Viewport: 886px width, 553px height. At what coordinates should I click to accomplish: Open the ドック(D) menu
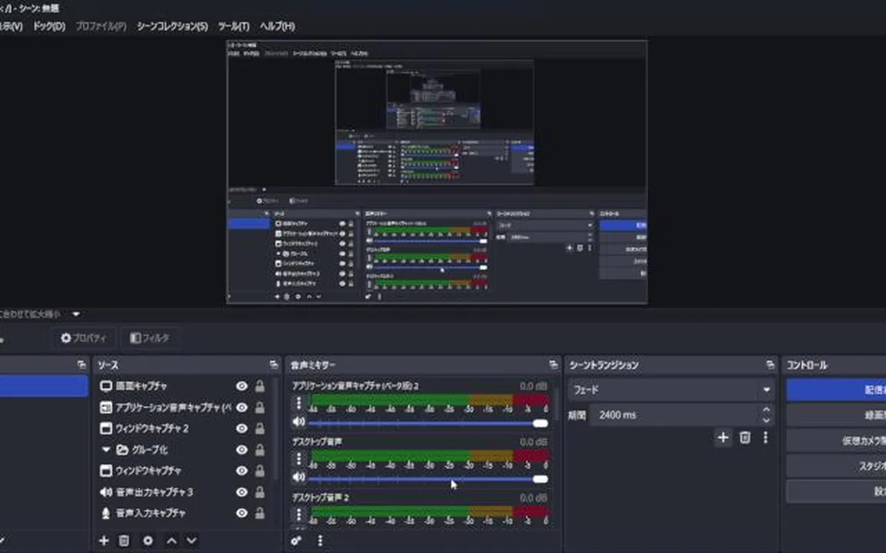pos(49,26)
